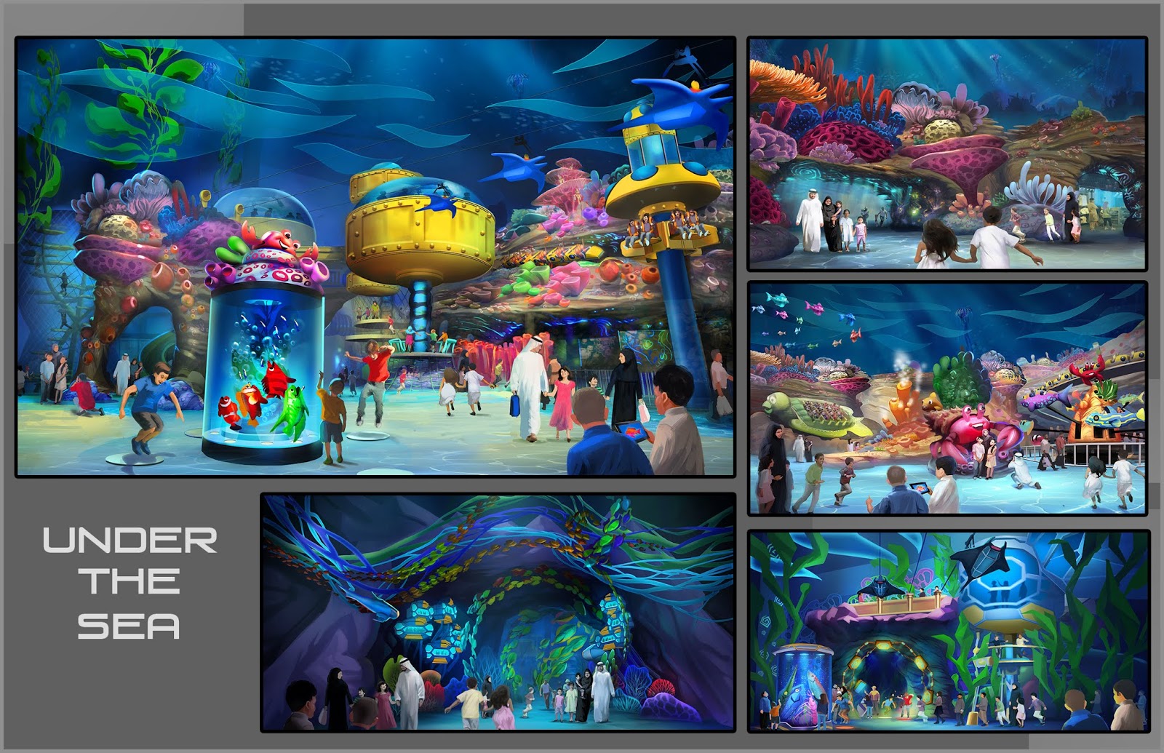The image size is (1164, 753).
Task: Open the coral reef cave concept image
Action: [x=947, y=154]
